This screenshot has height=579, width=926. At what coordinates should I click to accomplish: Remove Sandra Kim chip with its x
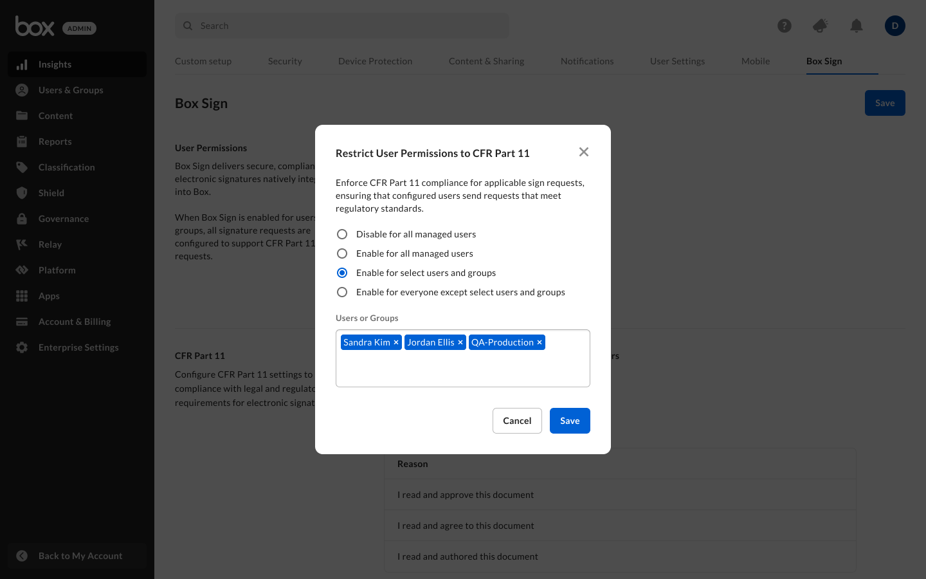(x=396, y=342)
